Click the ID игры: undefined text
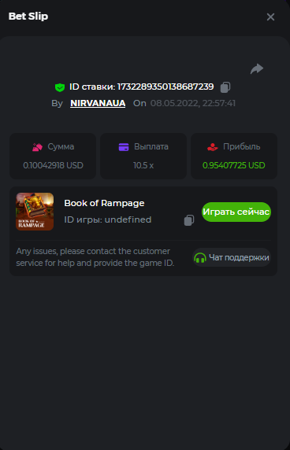This screenshot has width=290, height=450. pyautogui.click(x=108, y=219)
